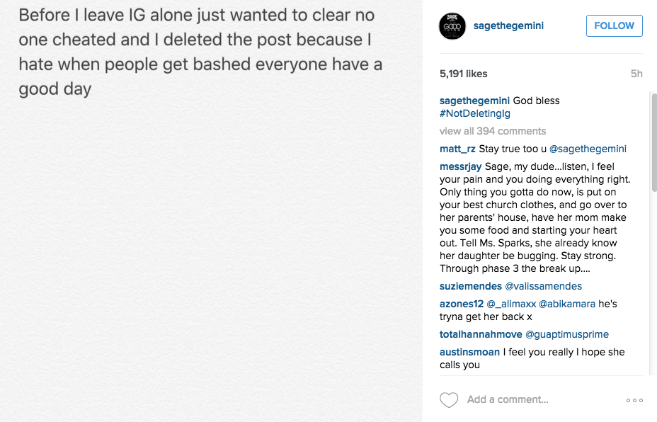Open azones12's profile
657x422 pixels.
(462, 304)
